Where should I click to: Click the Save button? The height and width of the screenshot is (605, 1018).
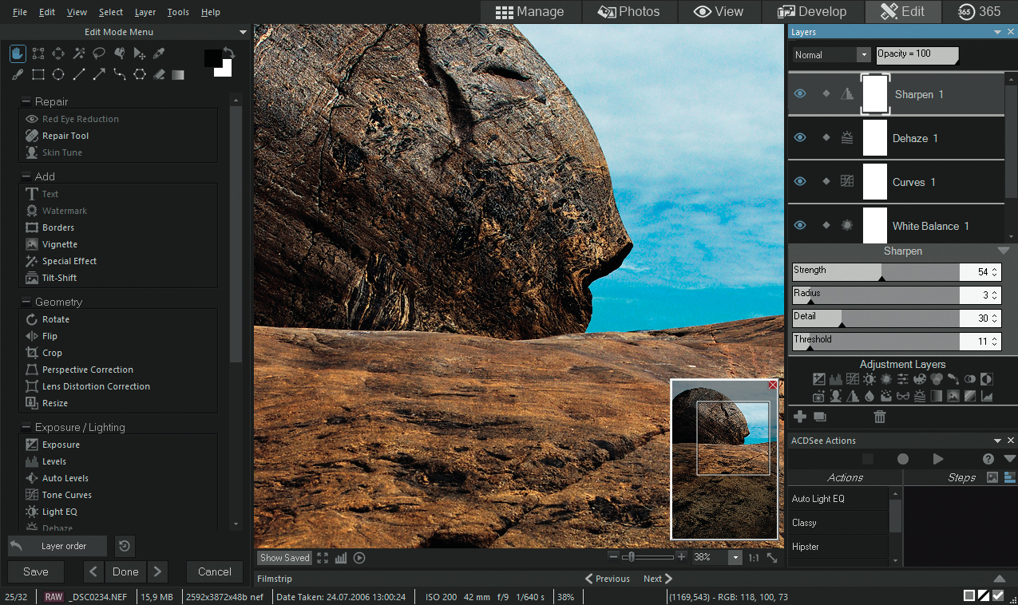(36, 571)
